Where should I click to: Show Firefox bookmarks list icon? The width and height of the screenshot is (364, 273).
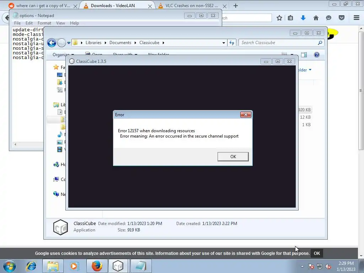point(290,18)
